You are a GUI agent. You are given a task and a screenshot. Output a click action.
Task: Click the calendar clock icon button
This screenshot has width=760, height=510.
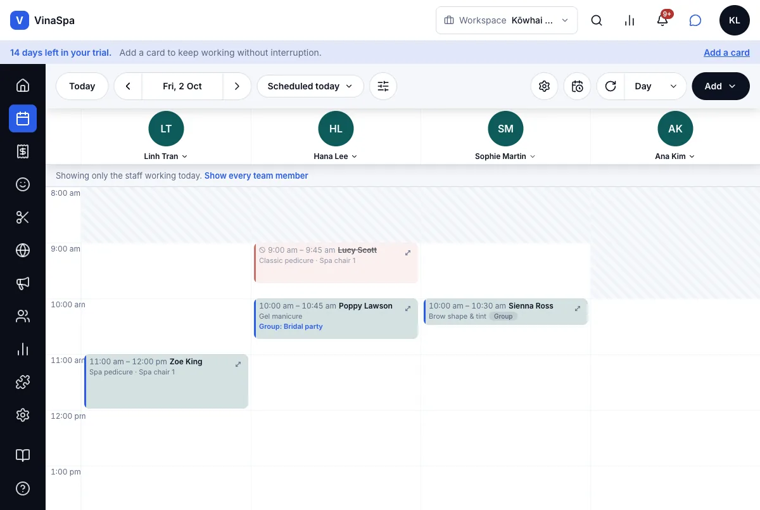point(577,86)
